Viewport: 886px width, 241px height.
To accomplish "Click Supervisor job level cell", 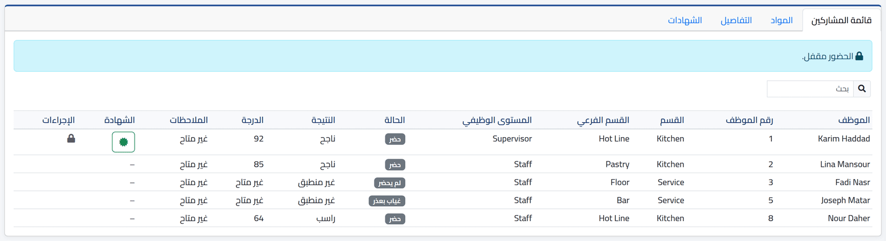I will tap(512, 139).
